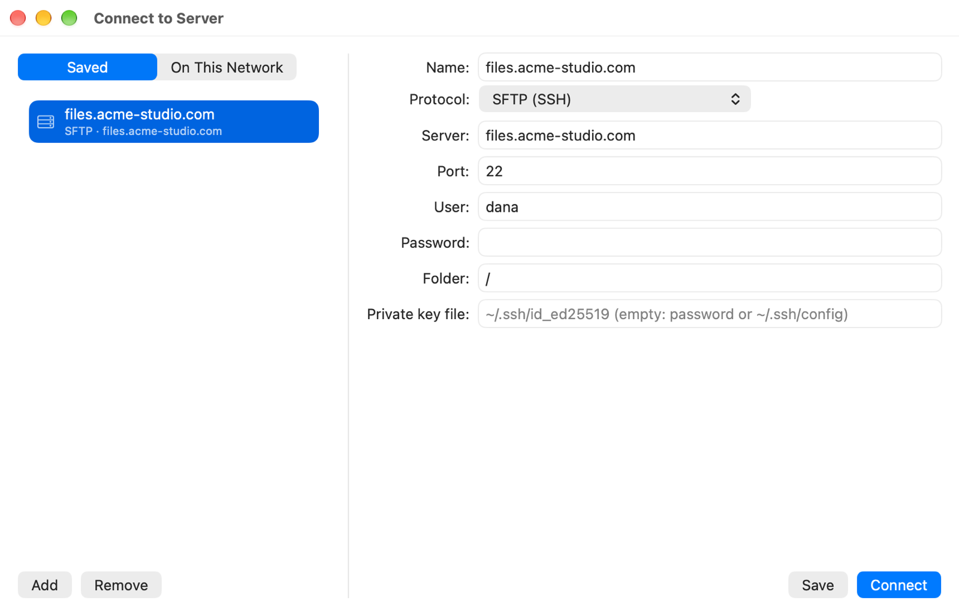Screen dimensions: 959x616
Task: Click the server icon beside files.acme-studio.com
Action: pos(46,122)
